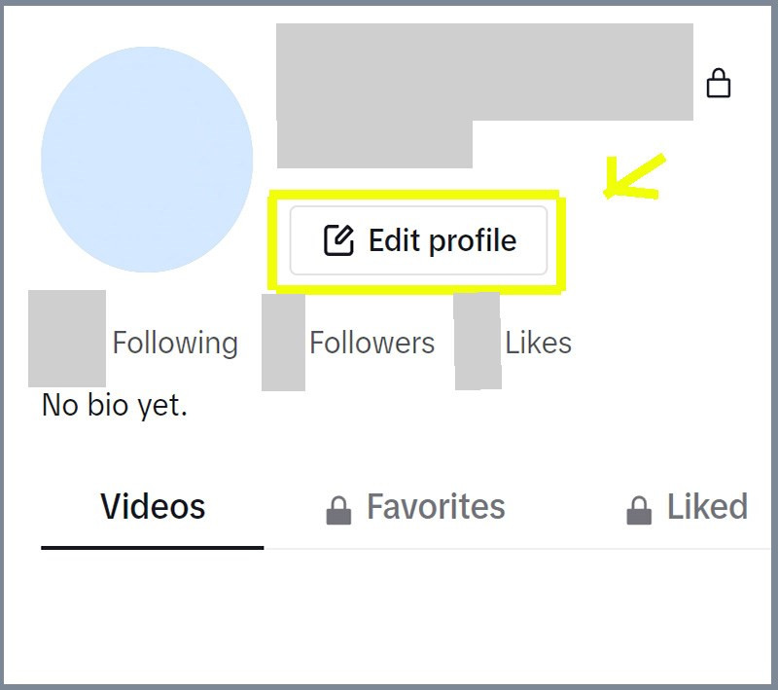This screenshot has width=778, height=690.
Task: Open the Followers list label
Action: (371, 343)
